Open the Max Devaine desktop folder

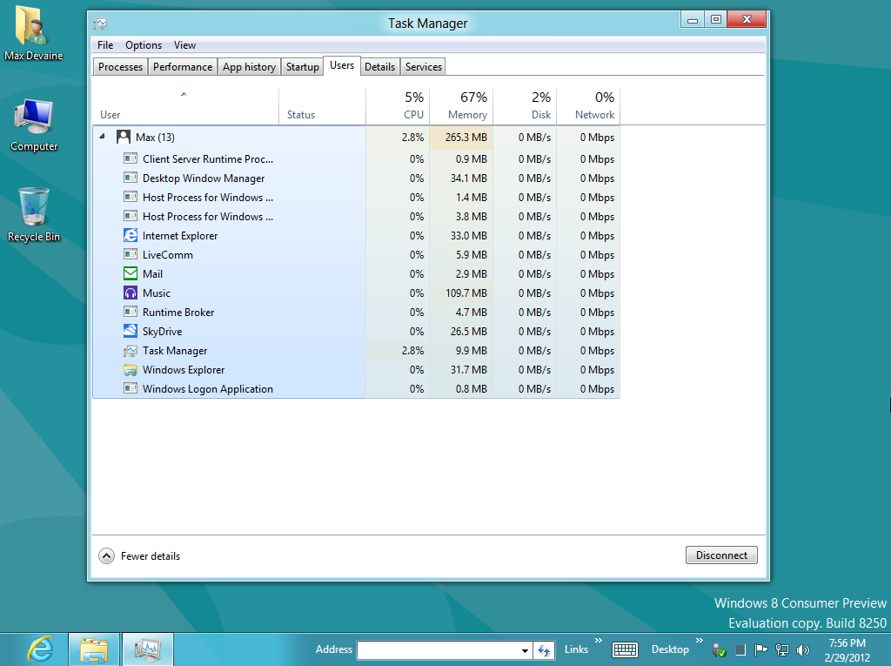pos(33,33)
